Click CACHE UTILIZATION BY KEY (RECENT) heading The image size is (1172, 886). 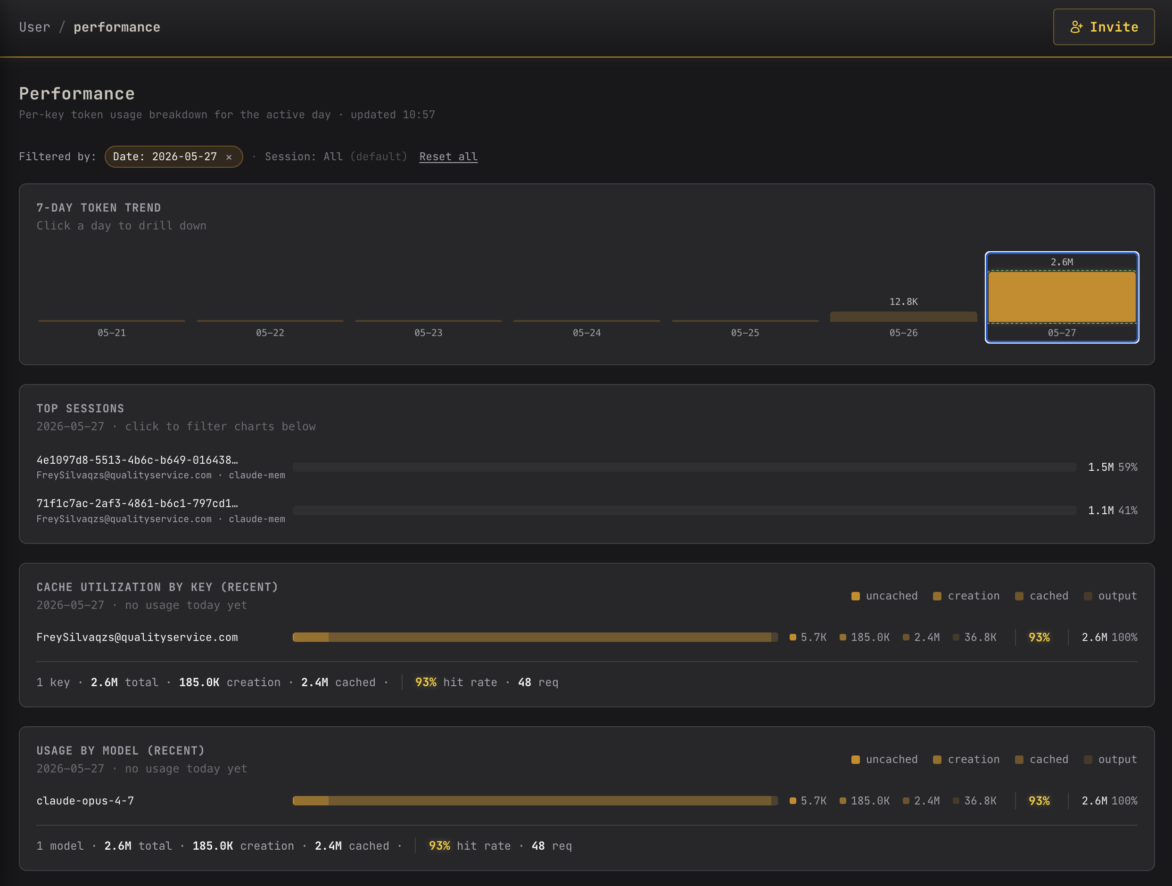(157, 587)
